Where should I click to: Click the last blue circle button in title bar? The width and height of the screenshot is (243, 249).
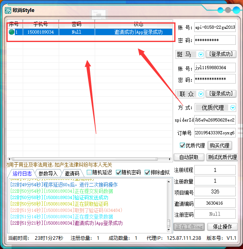[x=236, y=10]
